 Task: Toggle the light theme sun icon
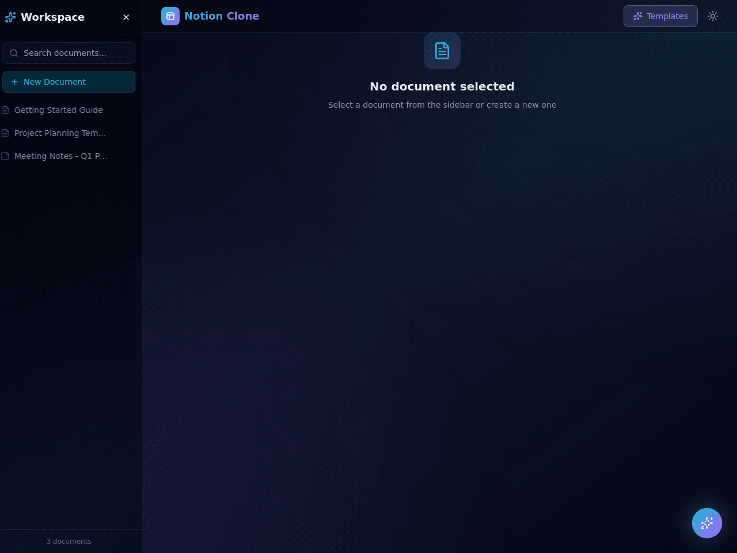point(713,16)
